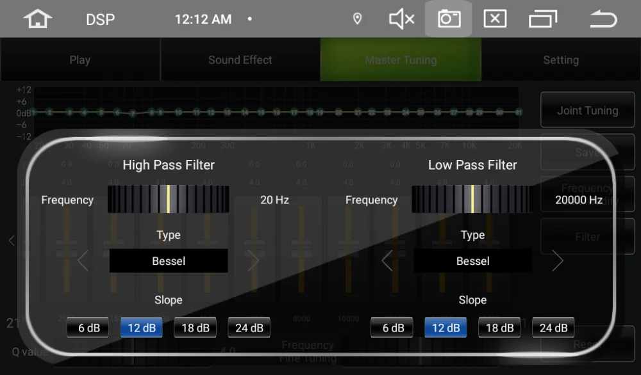641x375 pixels.
Task: Select 18 dB slope for High Pass Filter
Action: tap(195, 327)
